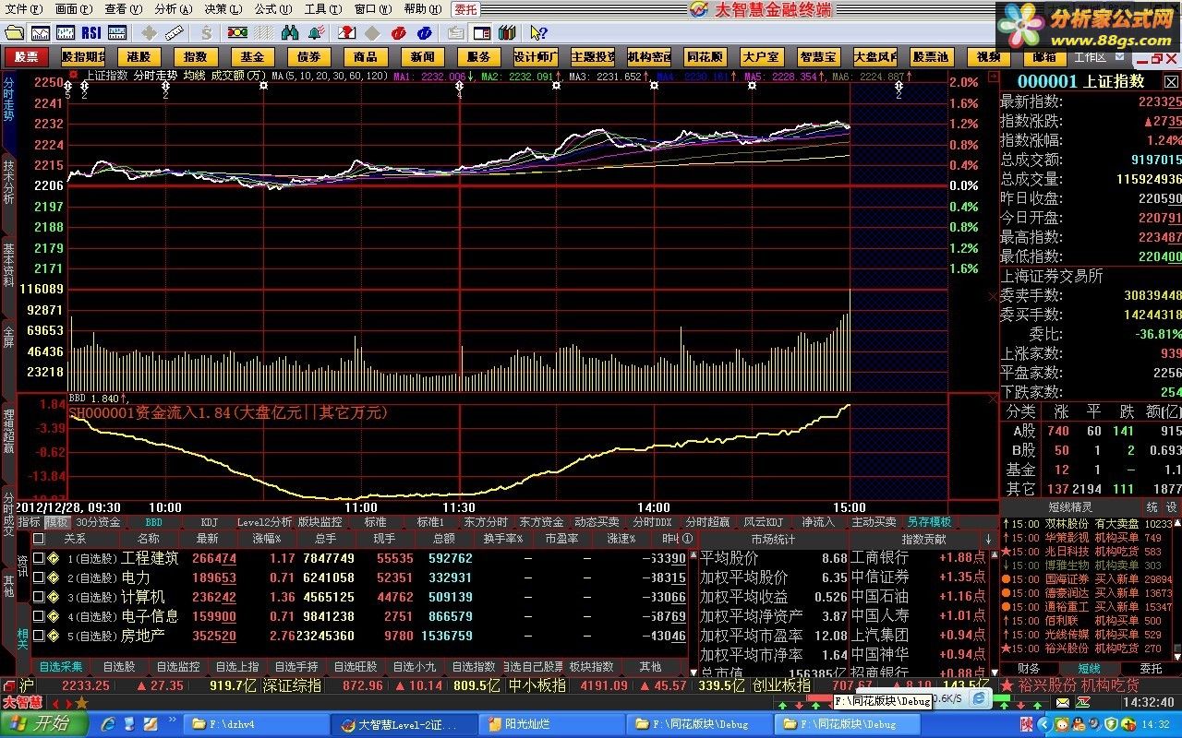This screenshot has width=1182, height=738.
Task: Switch to the 自选监控 bottom tab
Action: (x=177, y=666)
